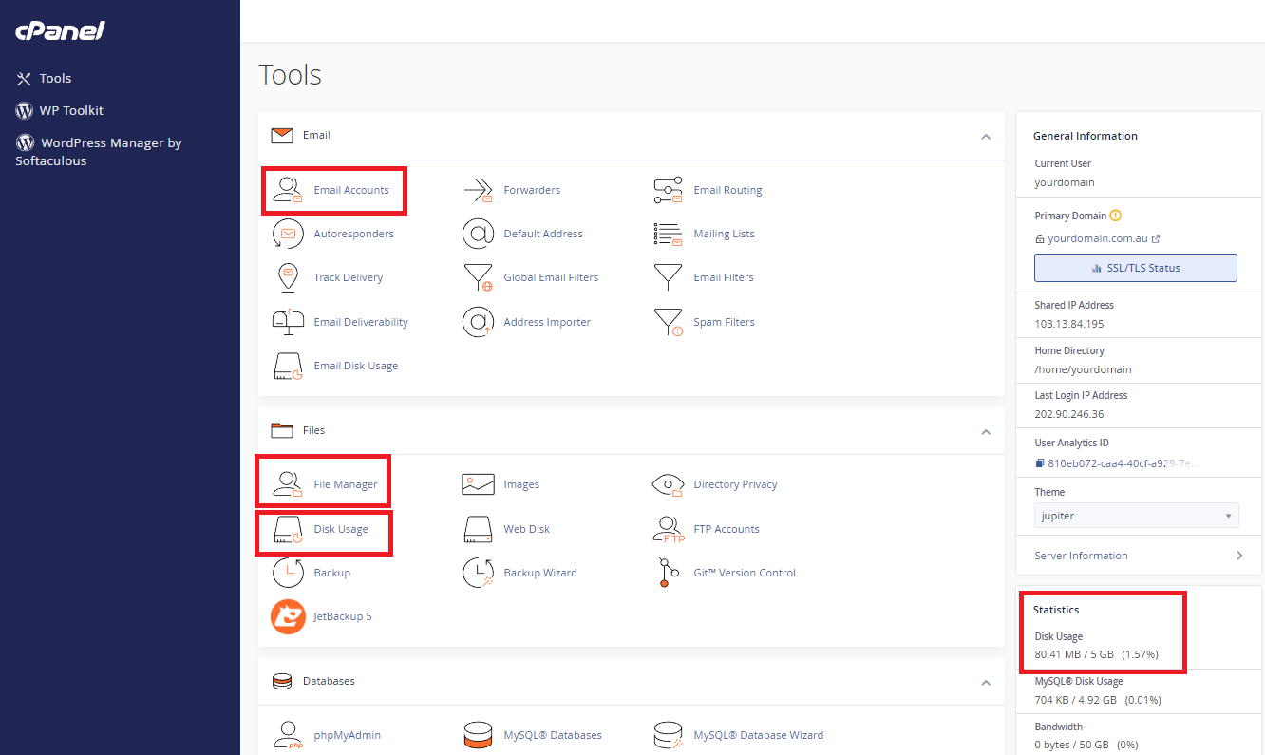This screenshot has height=755, width=1265.
Task: Open the Spam Filters icon
Action: [669, 322]
